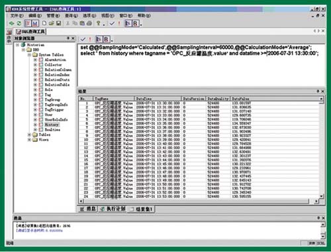This screenshot has height=252, width=331.
Task: Click the green refresh icon in main toolbar
Action: pyautogui.click(x=19, y=23)
